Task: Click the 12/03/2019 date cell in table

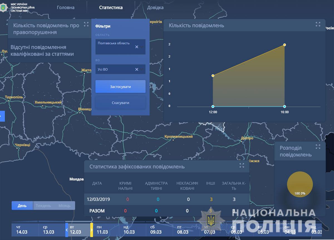Action: tap(98, 199)
